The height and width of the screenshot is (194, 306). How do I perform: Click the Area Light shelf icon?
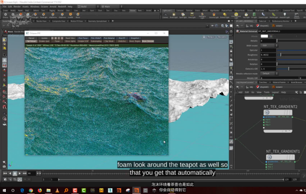click(x=192, y=16)
